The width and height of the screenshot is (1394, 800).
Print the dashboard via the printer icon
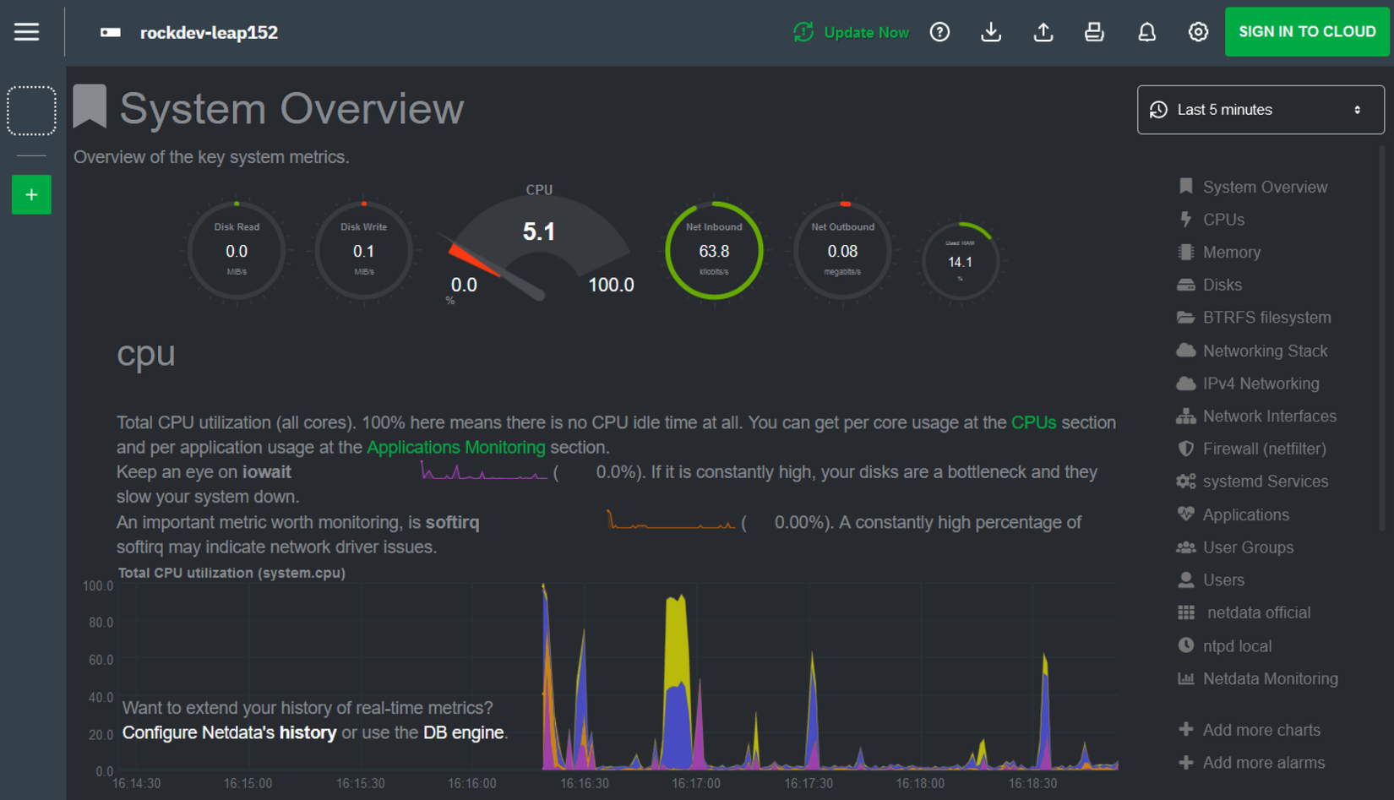(1094, 31)
